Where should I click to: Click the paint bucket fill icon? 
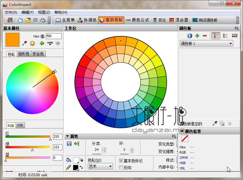69,160
